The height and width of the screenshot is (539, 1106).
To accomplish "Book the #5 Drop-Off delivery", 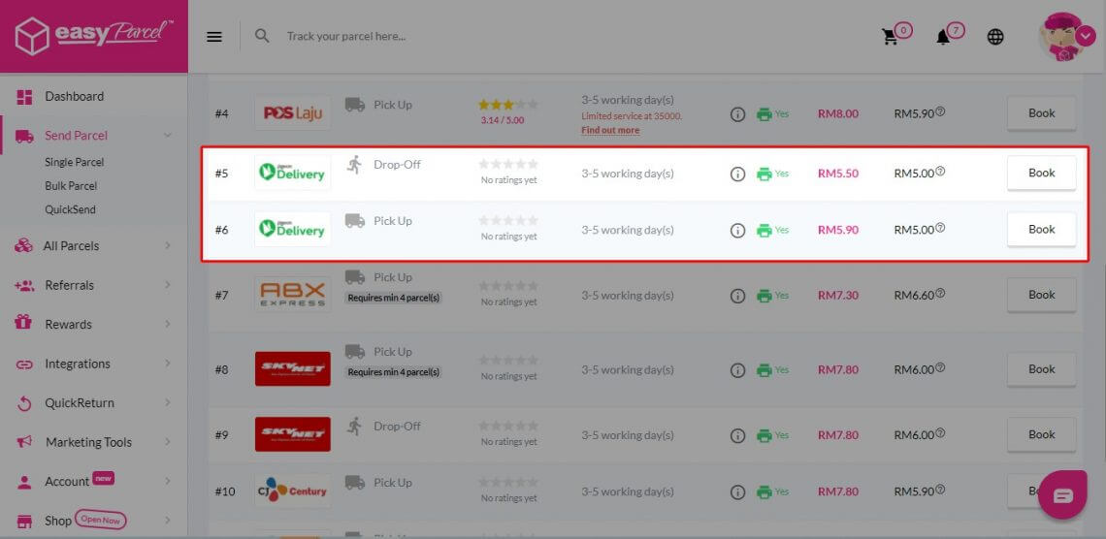I will [1041, 174].
